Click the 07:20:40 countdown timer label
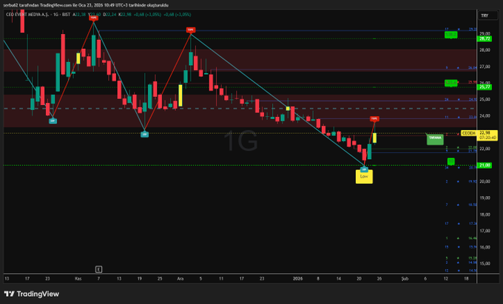Viewport: 503px width, 304px height. click(x=487, y=138)
